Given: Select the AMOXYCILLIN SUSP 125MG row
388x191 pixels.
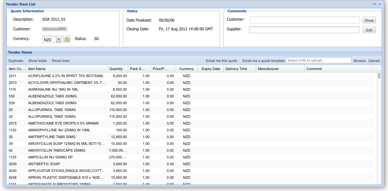Looking at the screenshot, I should pos(190,143).
